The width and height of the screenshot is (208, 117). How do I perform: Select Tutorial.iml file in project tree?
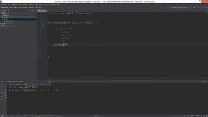(x=9, y=22)
